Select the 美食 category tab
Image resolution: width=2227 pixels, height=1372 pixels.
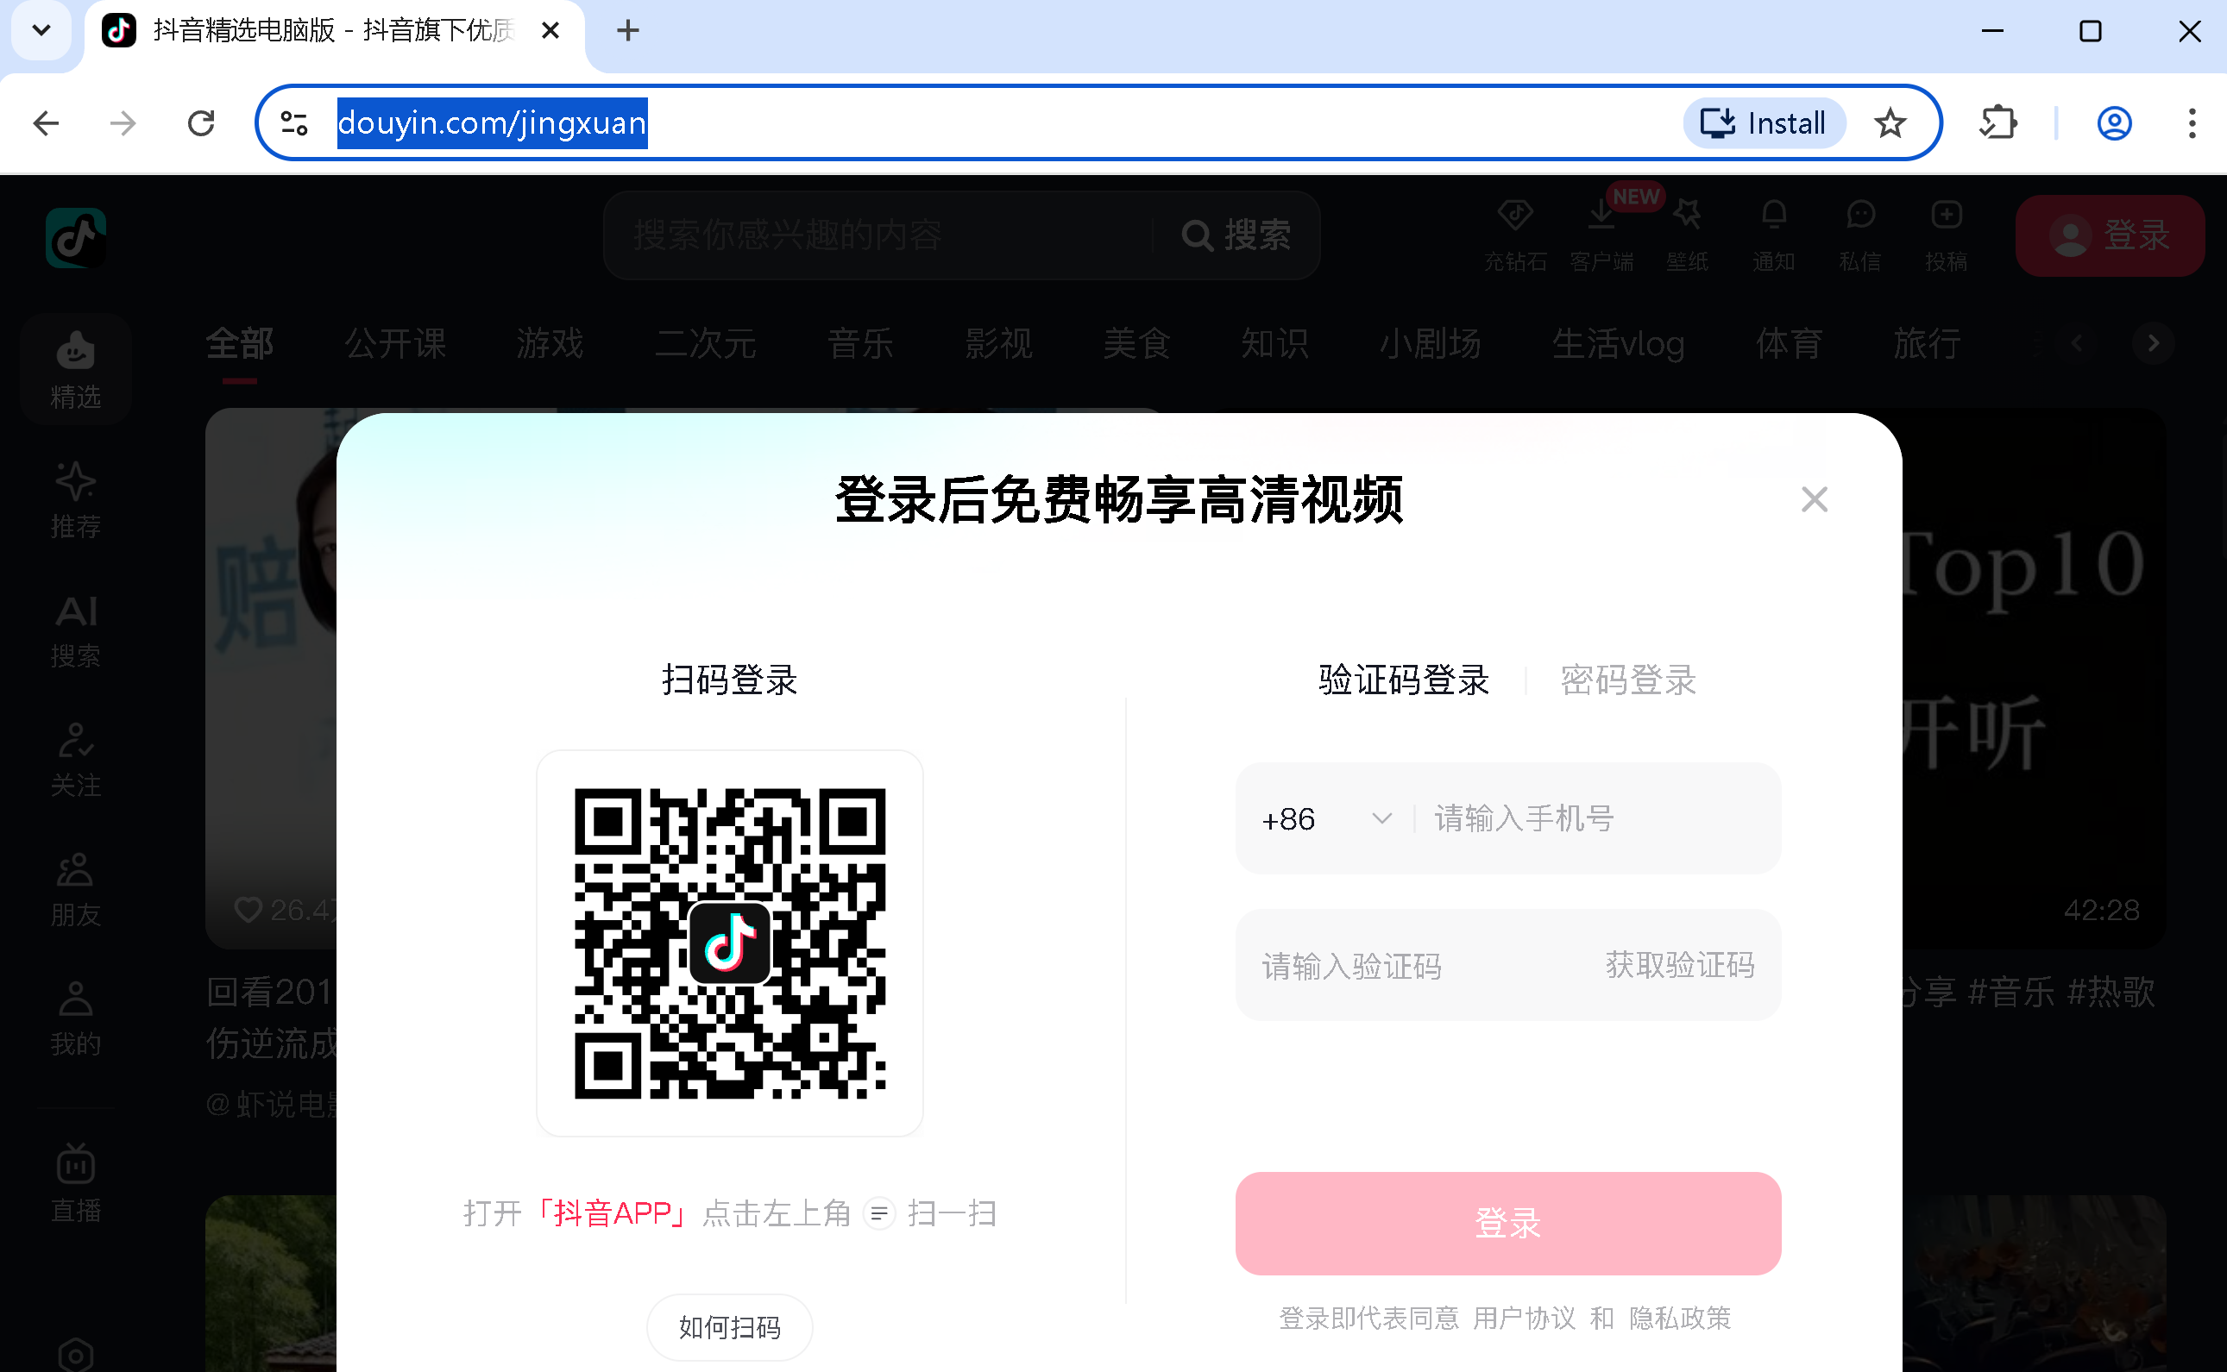pyautogui.click(x=1136, y=344)
